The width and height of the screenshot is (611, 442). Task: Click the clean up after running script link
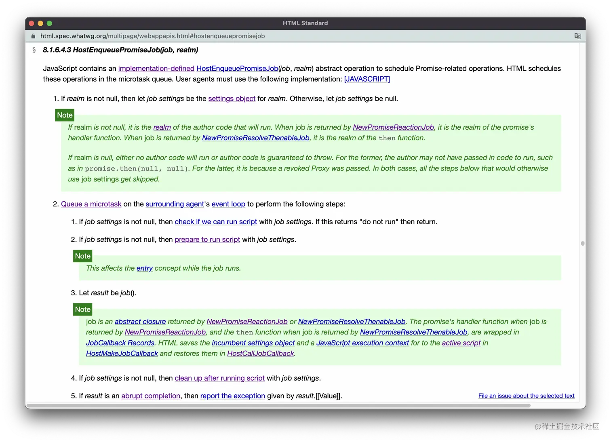click(x=219, y=378)
